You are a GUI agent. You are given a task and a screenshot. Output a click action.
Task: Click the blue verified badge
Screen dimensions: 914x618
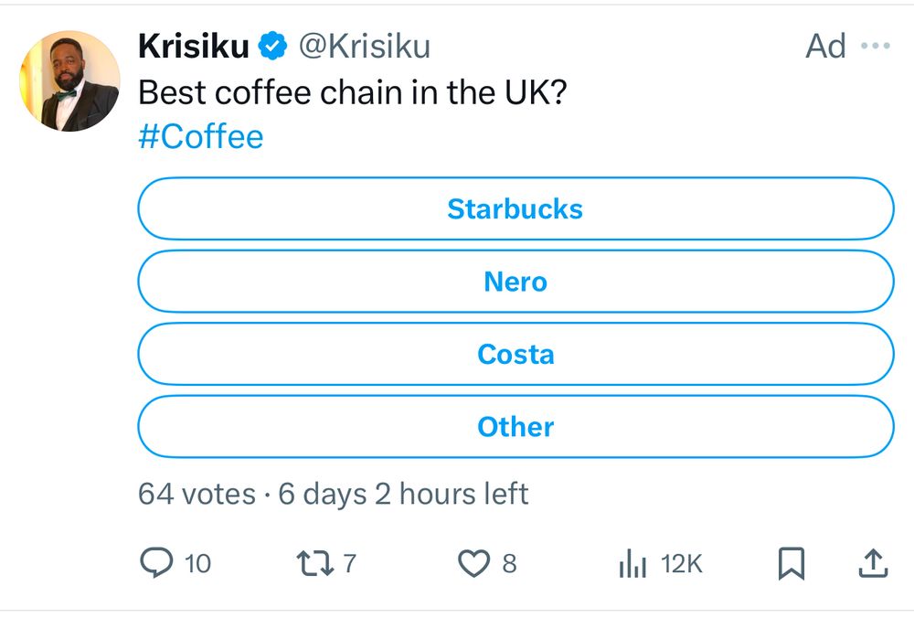click(x=272, y=46)
